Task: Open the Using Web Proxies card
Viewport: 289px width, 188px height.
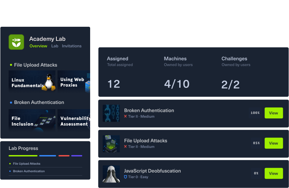Action: click(x=73, y=82)
